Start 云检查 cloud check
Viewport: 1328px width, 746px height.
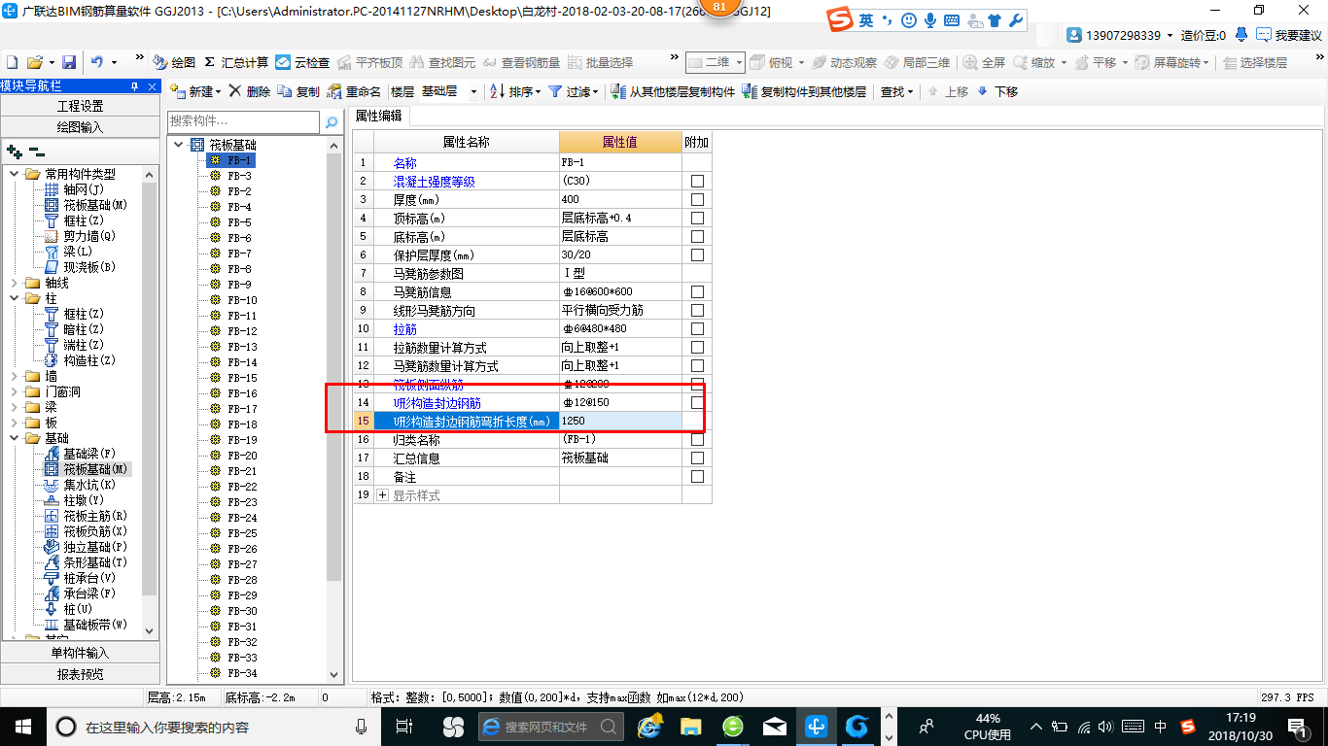(302, 62)
